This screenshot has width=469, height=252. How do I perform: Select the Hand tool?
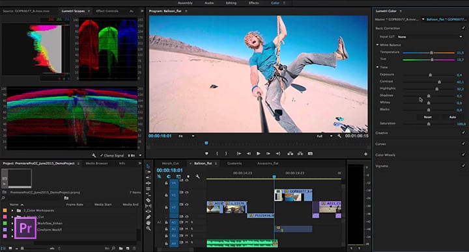(x=148, y=223)
